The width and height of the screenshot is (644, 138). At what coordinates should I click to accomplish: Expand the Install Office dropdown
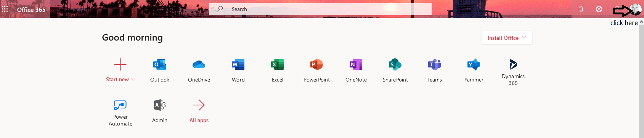point(507,38)
